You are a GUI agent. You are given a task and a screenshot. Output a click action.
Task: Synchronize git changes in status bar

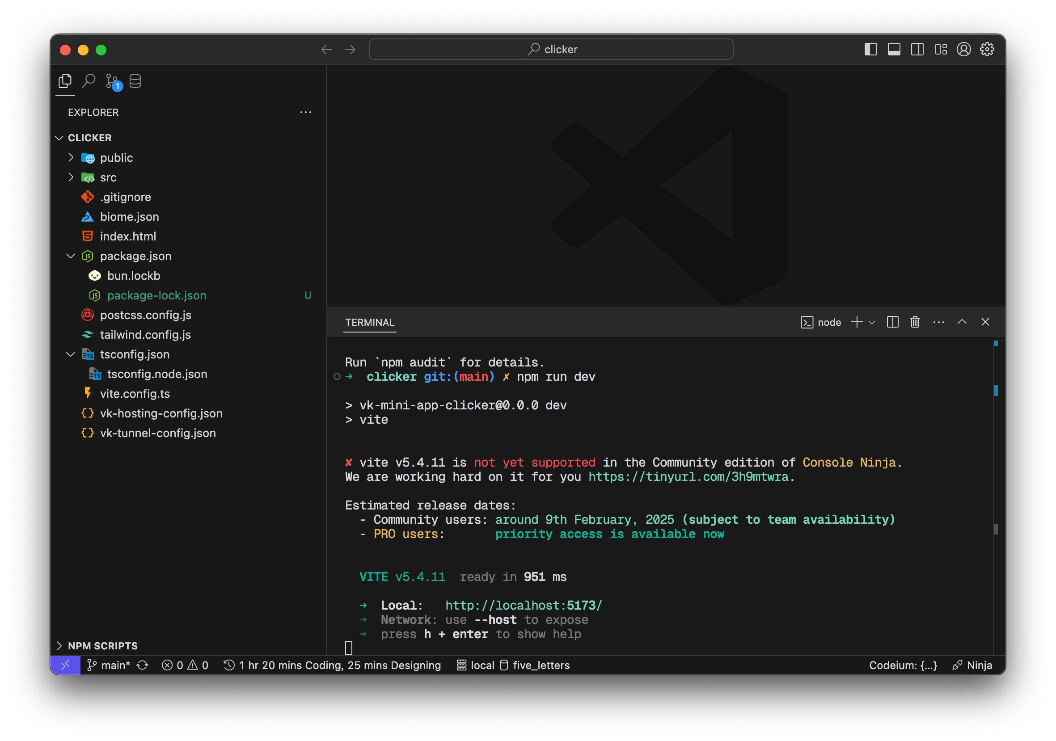[143, 665]
